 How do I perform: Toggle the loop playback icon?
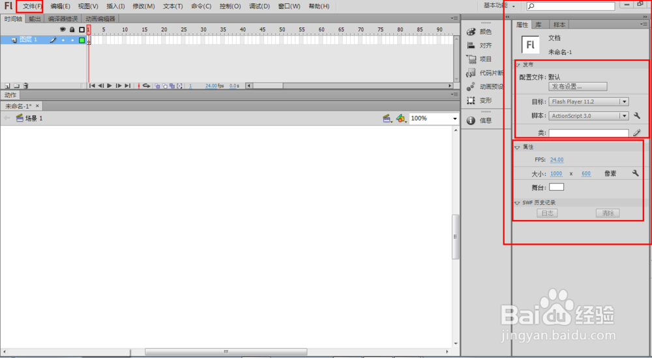coord(146,85)
